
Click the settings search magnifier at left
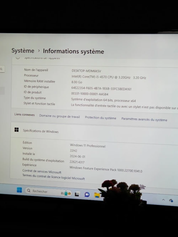click(x=1, y=69)
